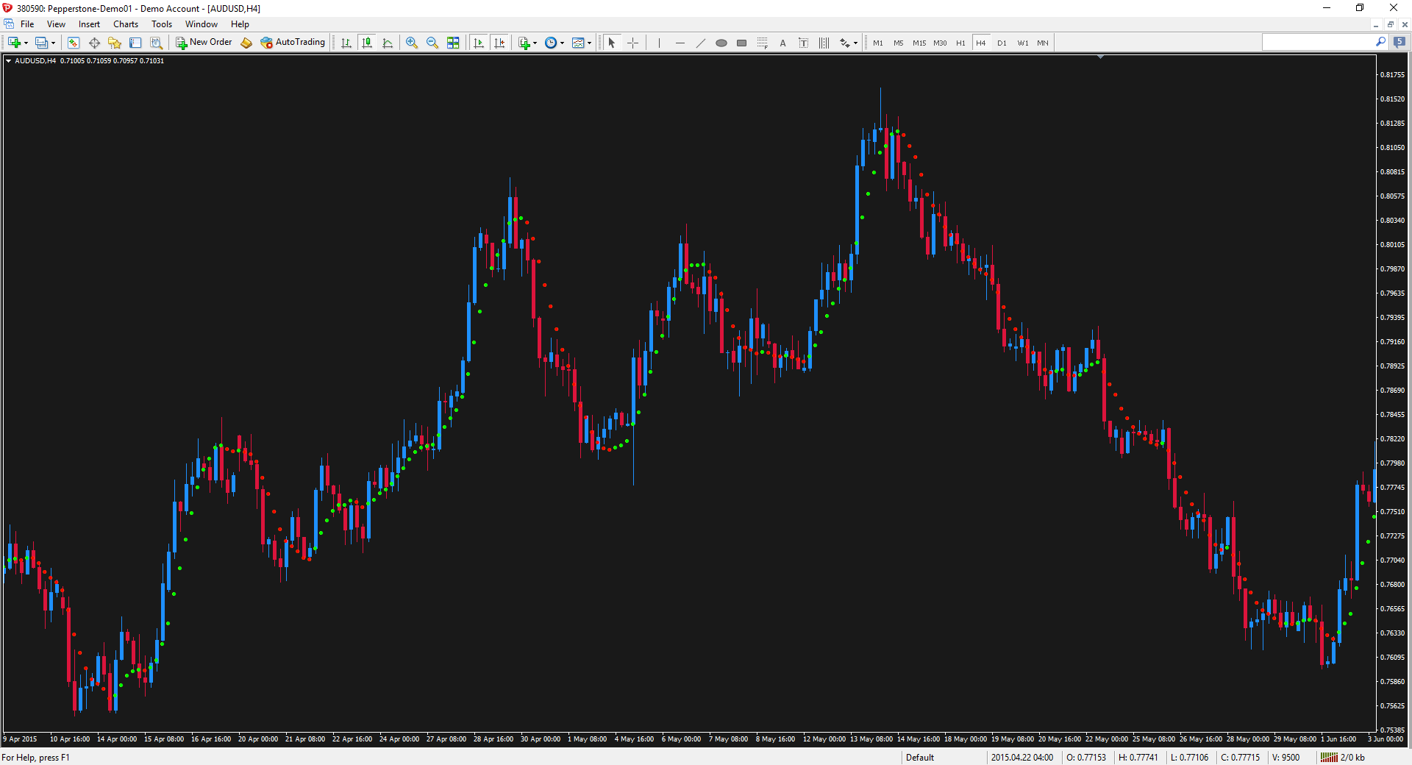Viewport: 1412px width, 765px height.
Task: Expand the Profiles dropdown arrow
Action: coord(54,43)
